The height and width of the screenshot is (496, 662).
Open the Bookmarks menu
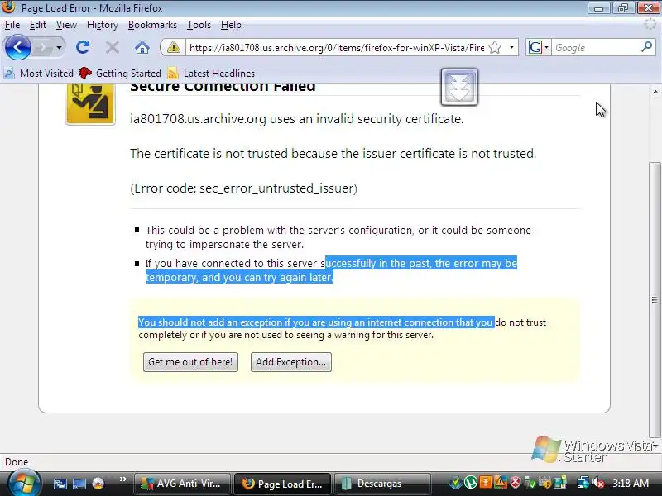tap(152, 25)
